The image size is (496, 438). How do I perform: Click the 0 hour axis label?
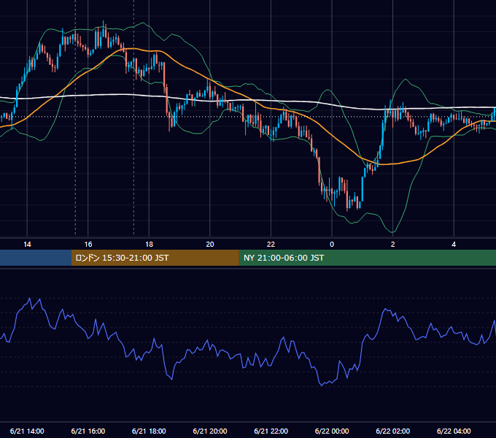point(332,245)
